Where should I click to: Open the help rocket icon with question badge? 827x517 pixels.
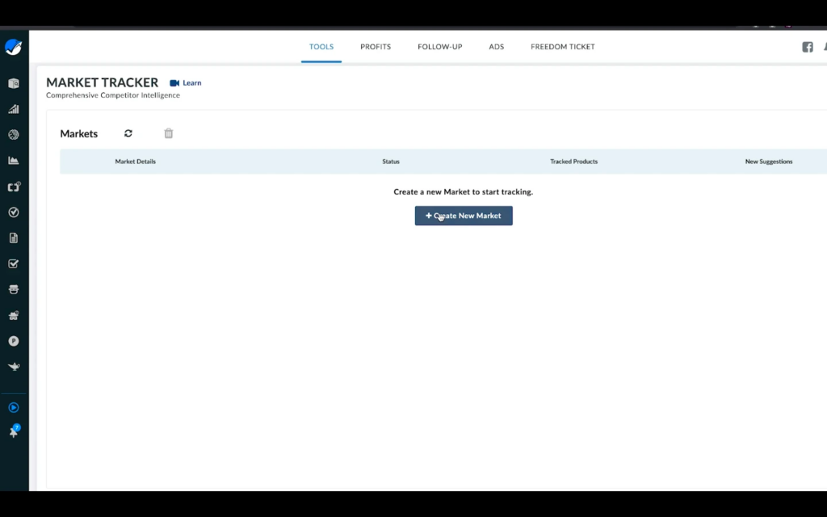(x=13, y=431)
